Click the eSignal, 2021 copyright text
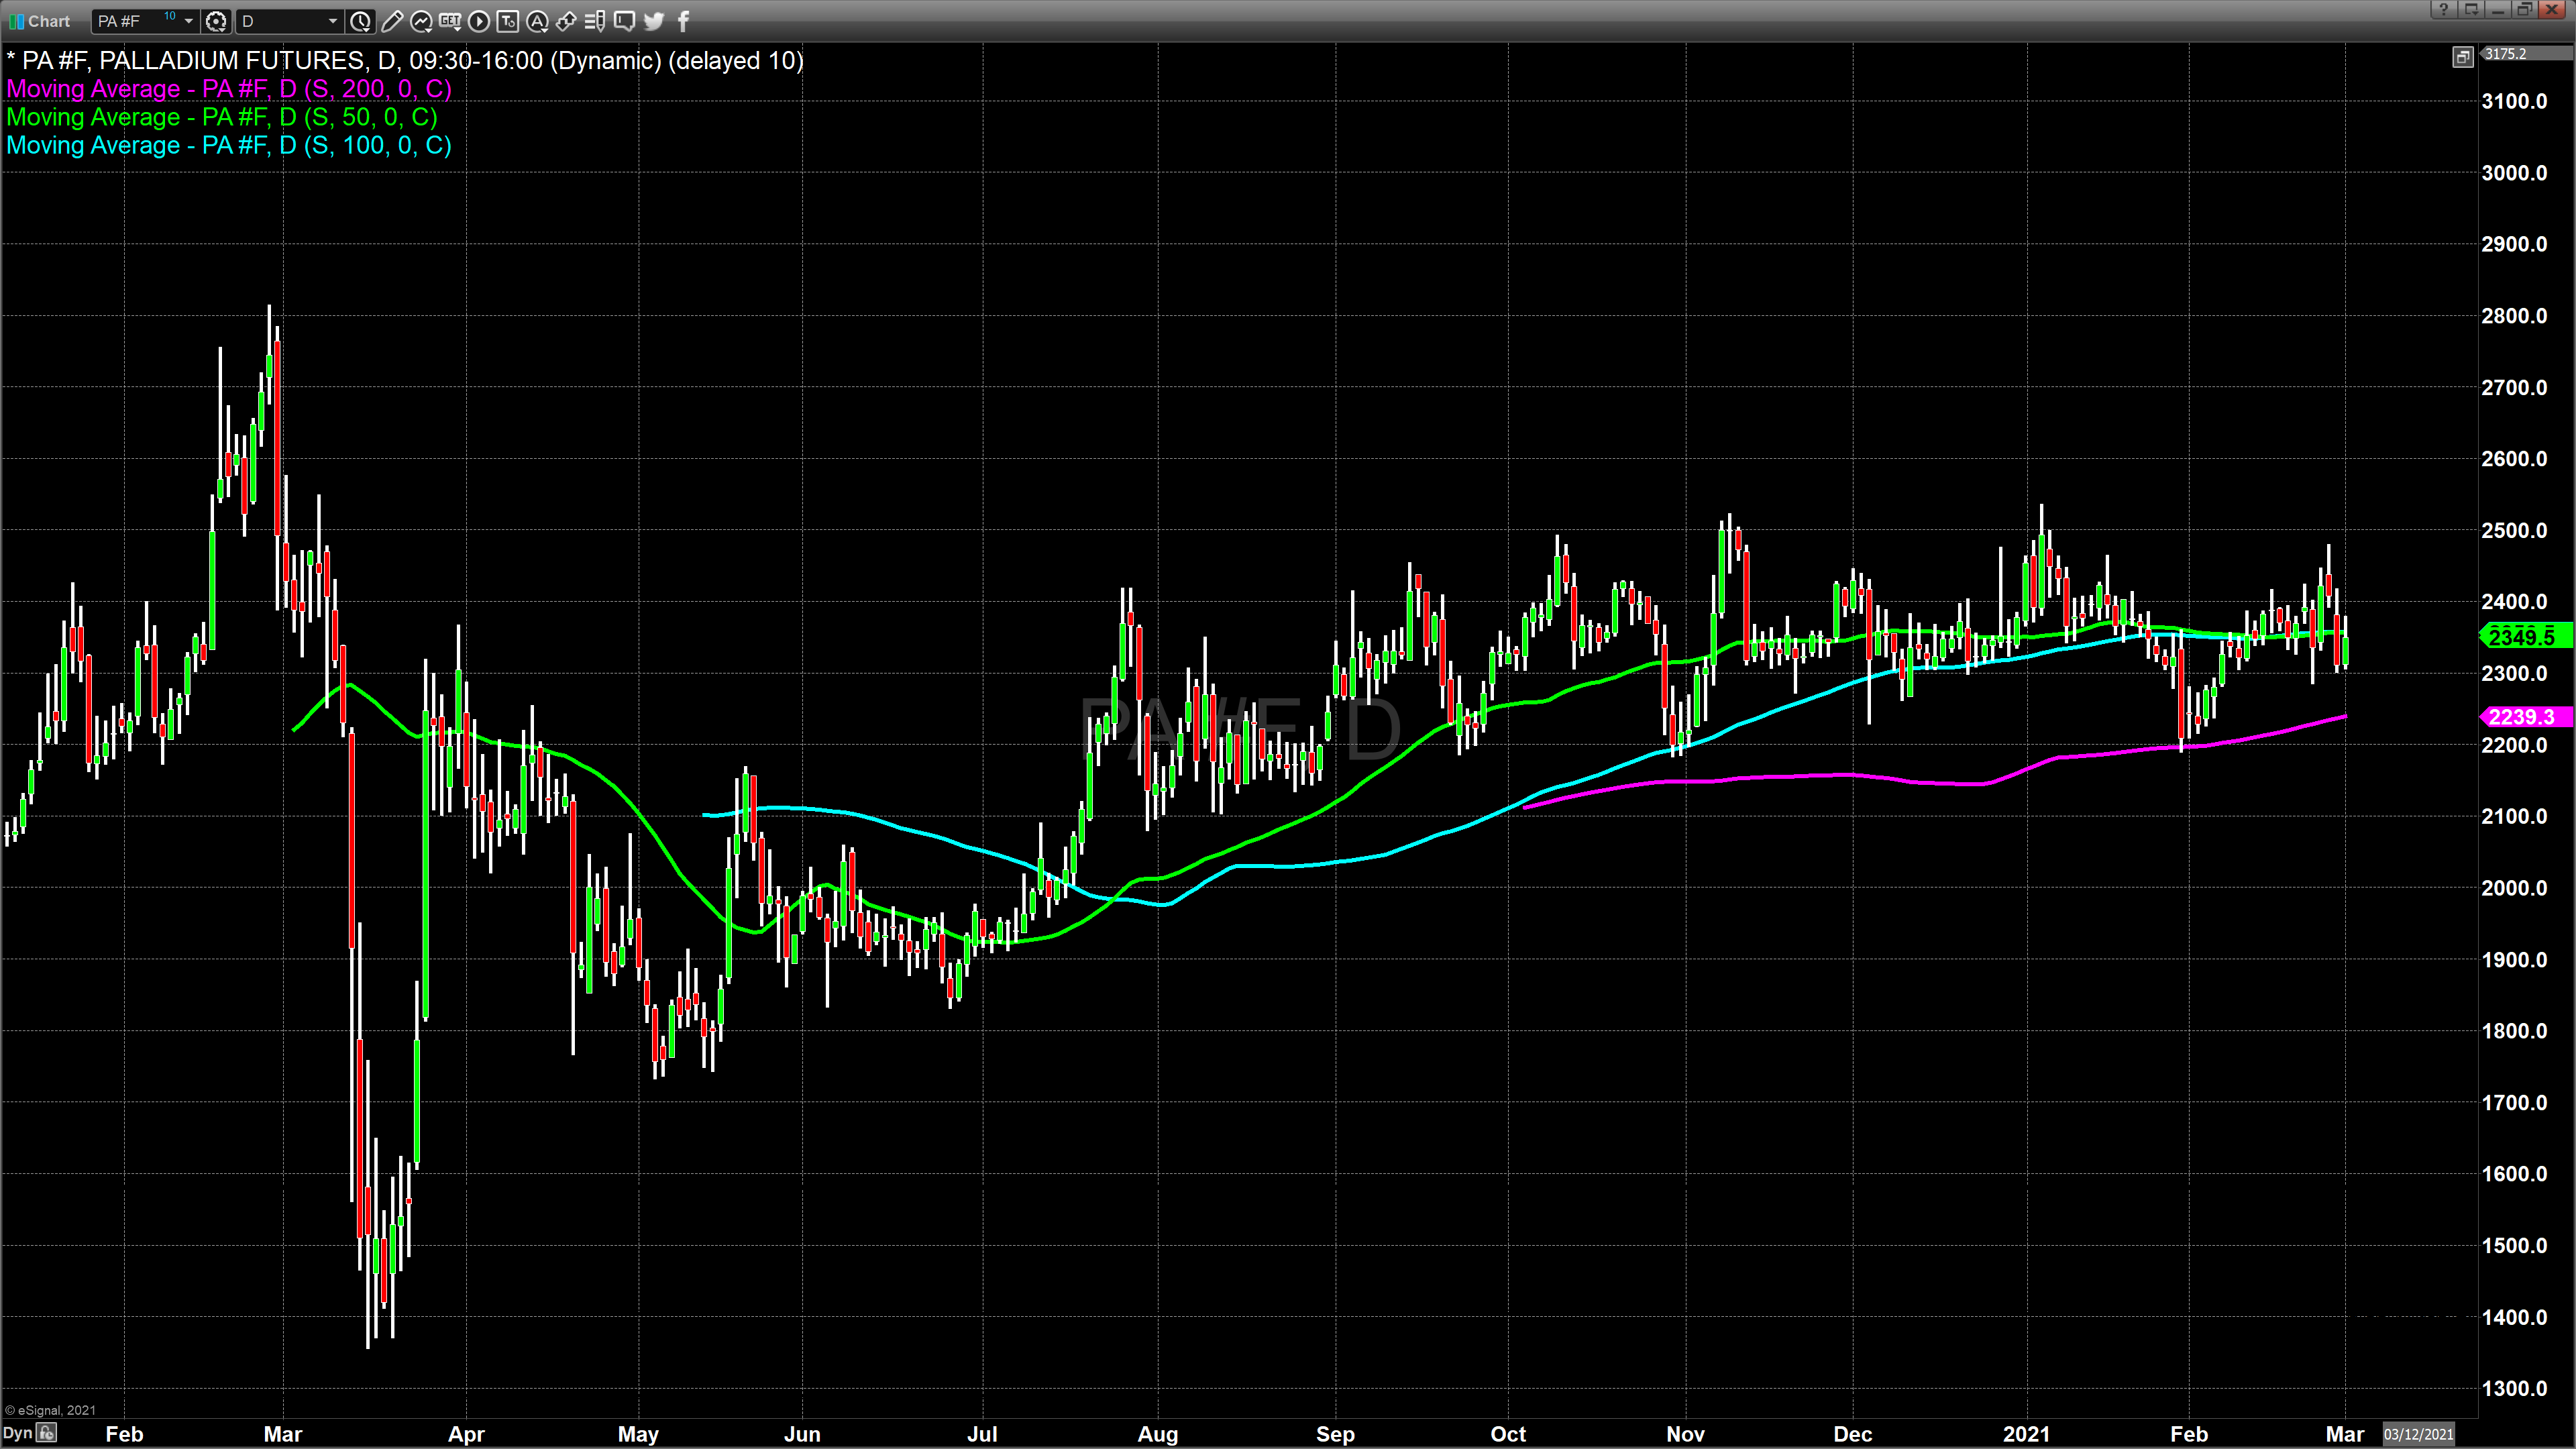The image size is (2576, 1449). coord(50,1410)
